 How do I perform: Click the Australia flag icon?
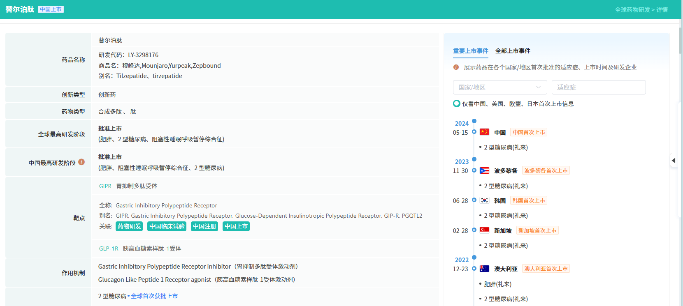484,269
